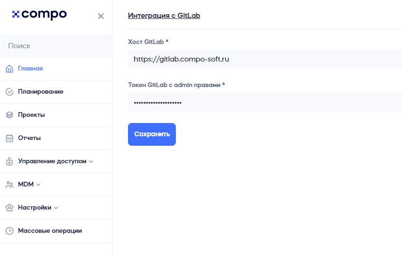Select the MDM menu label
The width and height of the screenshot is (402, 256).
tap(26, 185)
